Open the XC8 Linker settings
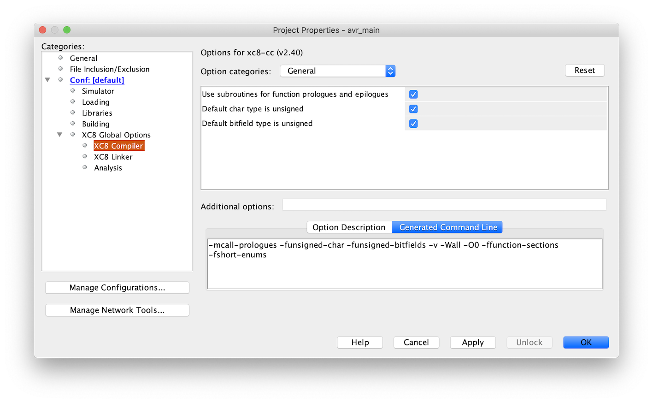653x403 pixels. click(x=113, y=157)
